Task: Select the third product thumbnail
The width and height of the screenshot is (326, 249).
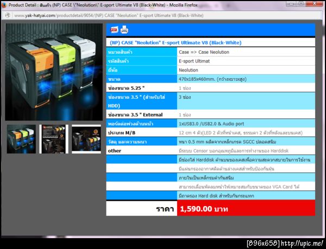Action: pyautogui.click(x=86, y=139)
